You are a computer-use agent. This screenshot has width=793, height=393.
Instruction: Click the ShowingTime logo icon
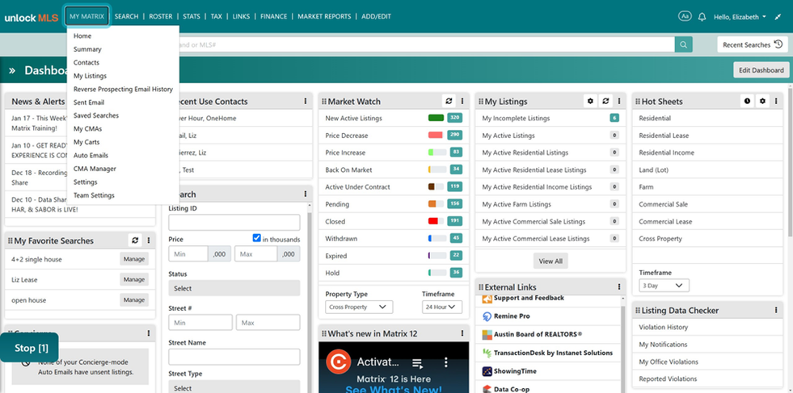[x=487, y=371]
